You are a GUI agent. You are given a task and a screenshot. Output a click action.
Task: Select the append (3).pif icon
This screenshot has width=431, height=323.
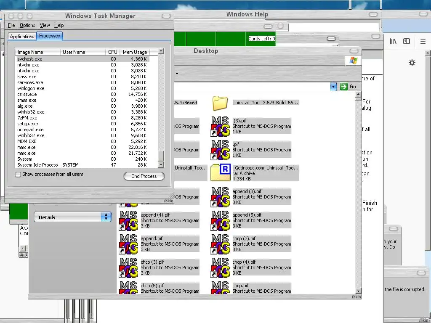click(x=220, y=197)
